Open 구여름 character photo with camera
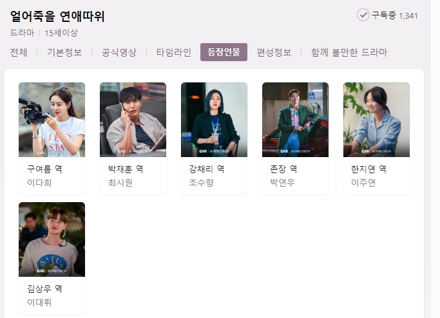 tap(52, 120)
